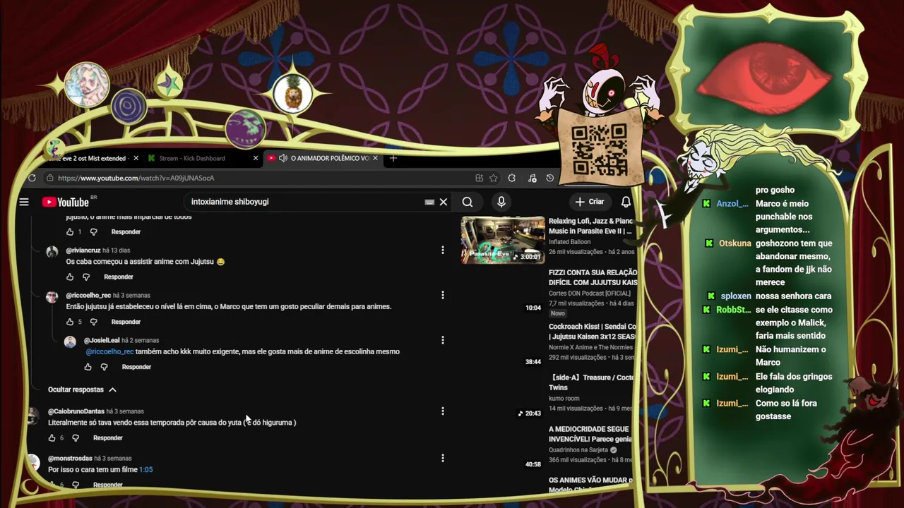Open the Relaxing Lofi, Jazz & Piano video title

coord(590,226)
